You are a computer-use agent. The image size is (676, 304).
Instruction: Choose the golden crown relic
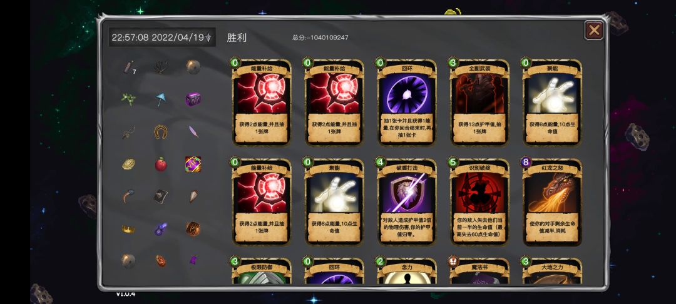pos(128,229)
